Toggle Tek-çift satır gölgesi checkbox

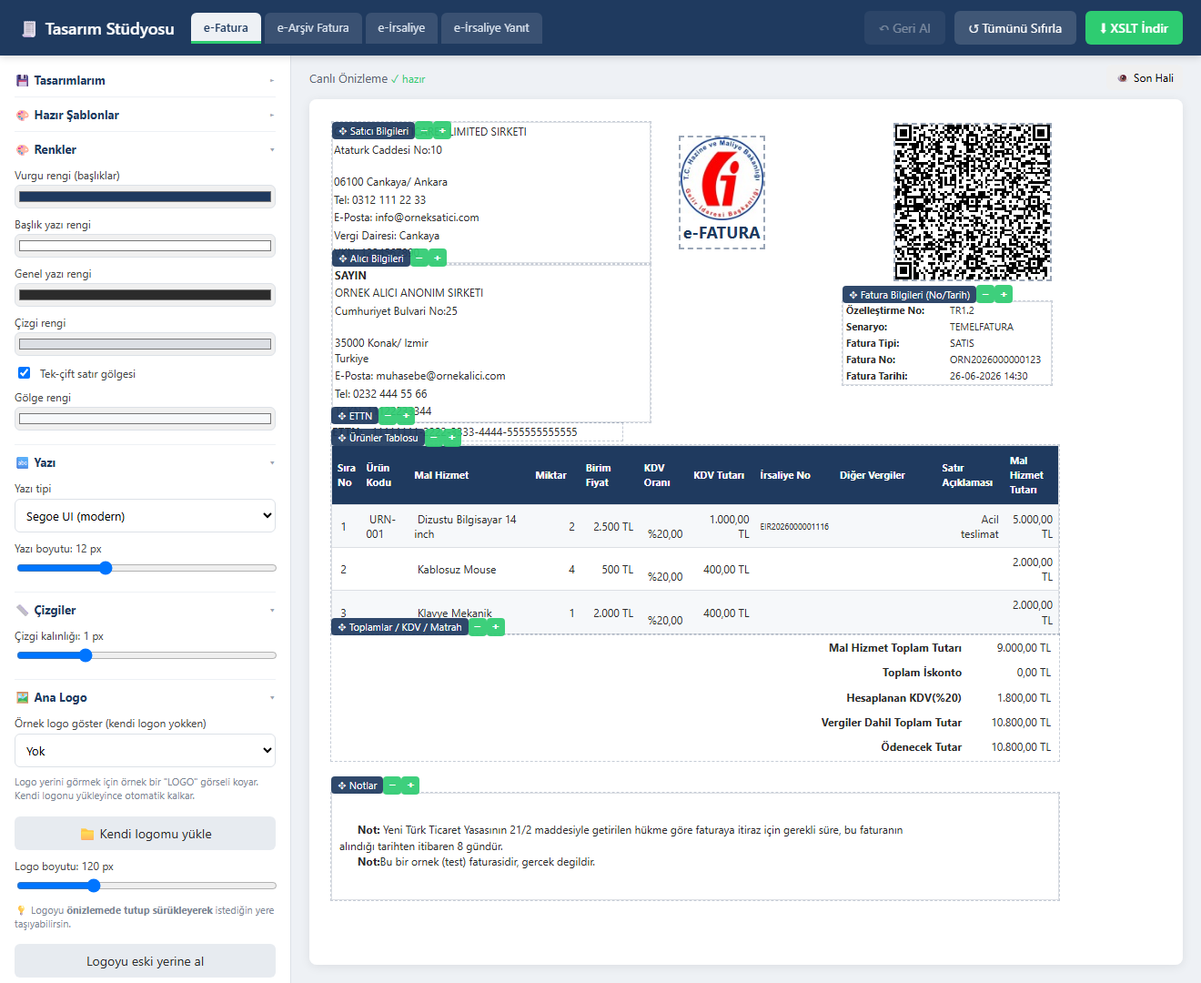[25, 373]
